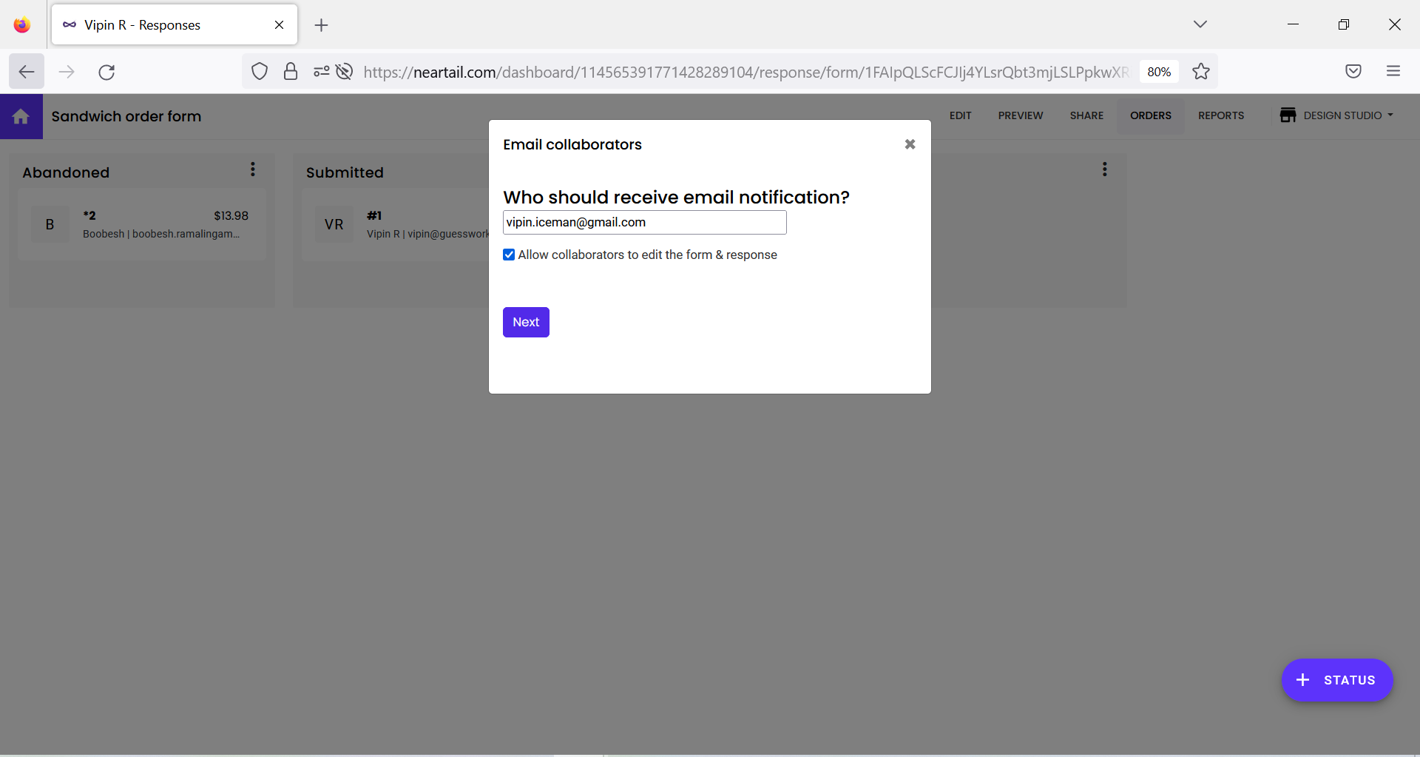1420x757 pixels.
Task: Open the tracking protection shield icon
Action: [260, 71]
